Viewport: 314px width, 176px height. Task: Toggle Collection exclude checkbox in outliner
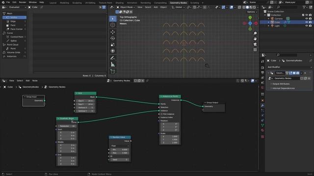pos(303,15)
